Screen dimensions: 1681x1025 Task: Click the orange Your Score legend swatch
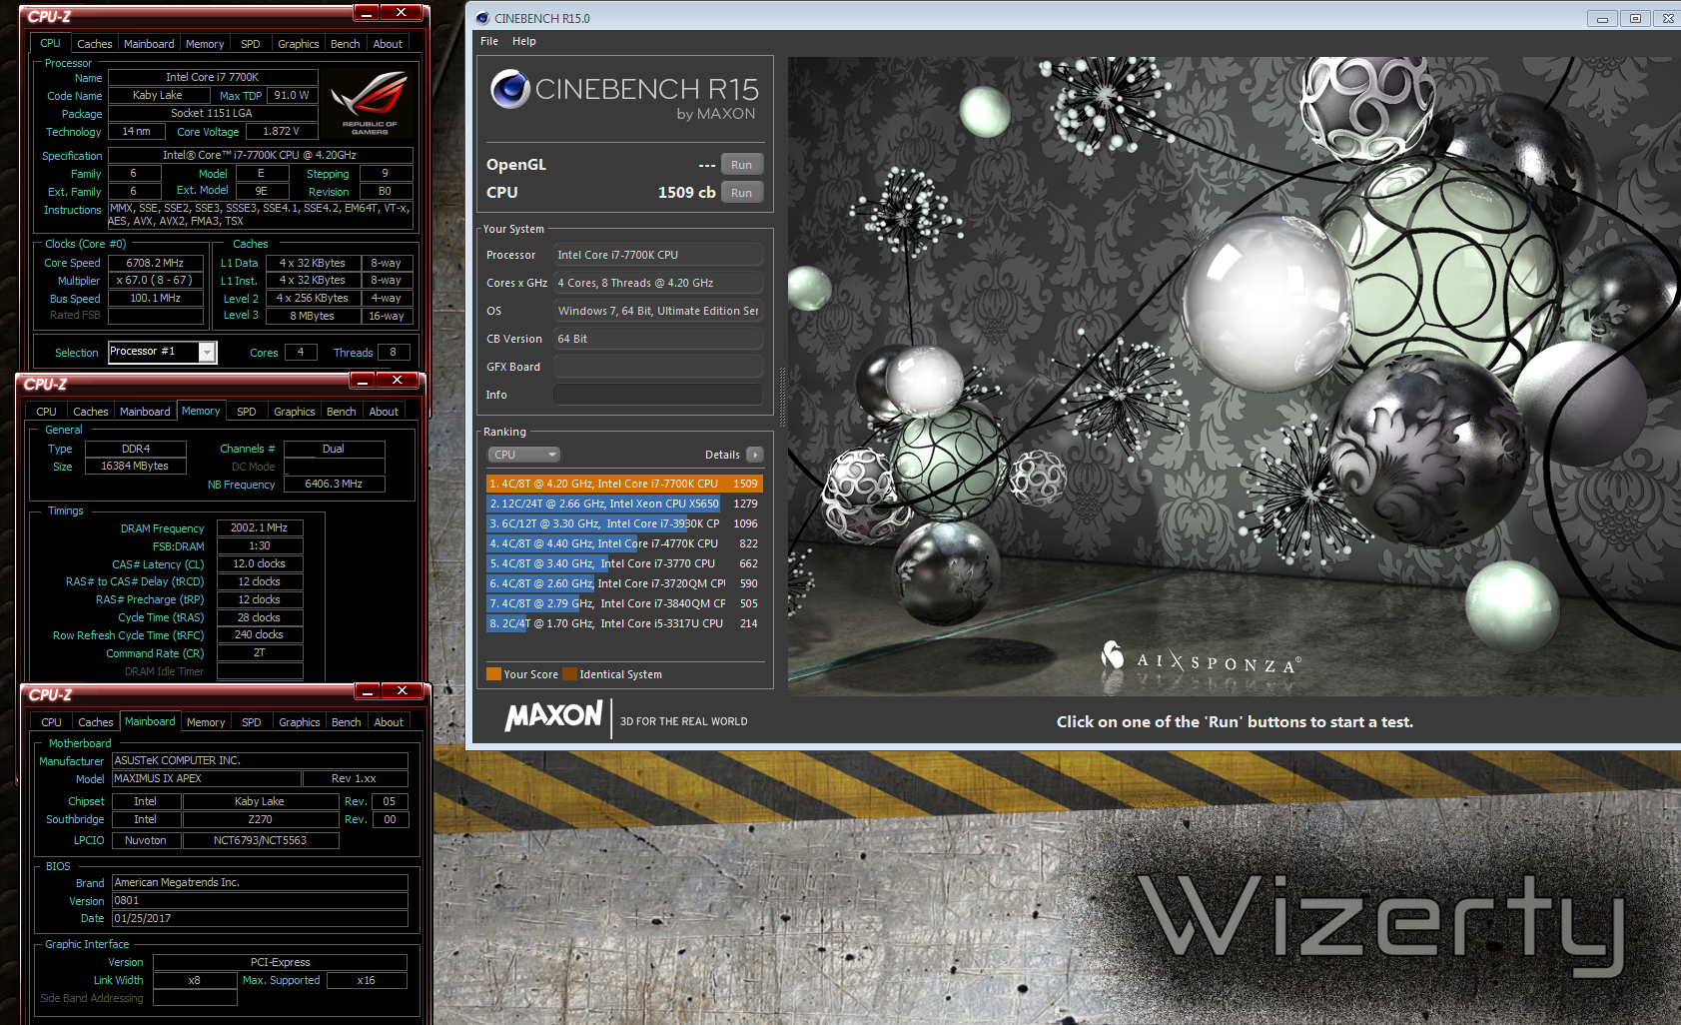click(x=493, y=673)
